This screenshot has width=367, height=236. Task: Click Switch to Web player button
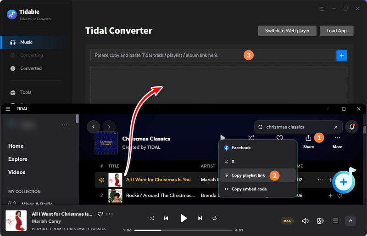pyautogui.click(x=287, y=31)
